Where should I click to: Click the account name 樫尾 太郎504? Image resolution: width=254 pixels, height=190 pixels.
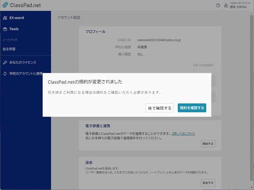point(238,7)
